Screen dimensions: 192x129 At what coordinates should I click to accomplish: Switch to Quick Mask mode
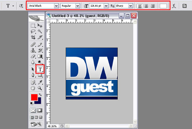pos(39,111)
